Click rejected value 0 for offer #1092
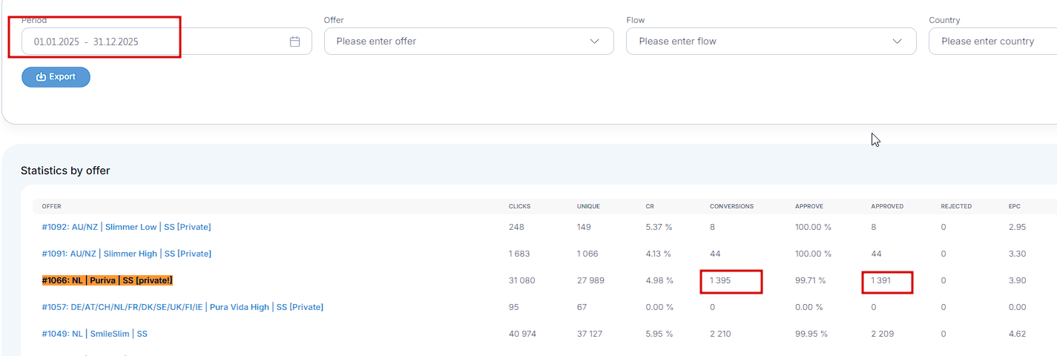 944,227
